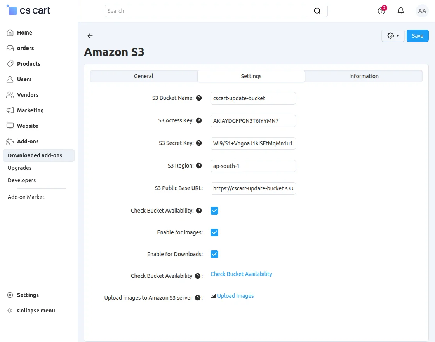This screenshot has width=435, height=342.
Task: Click the Collapse menu chevrons icon
Action: click(10, 311)
